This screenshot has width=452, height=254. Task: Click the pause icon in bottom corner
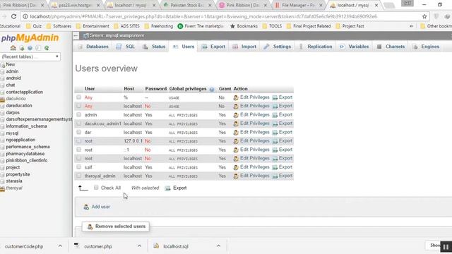446,247
